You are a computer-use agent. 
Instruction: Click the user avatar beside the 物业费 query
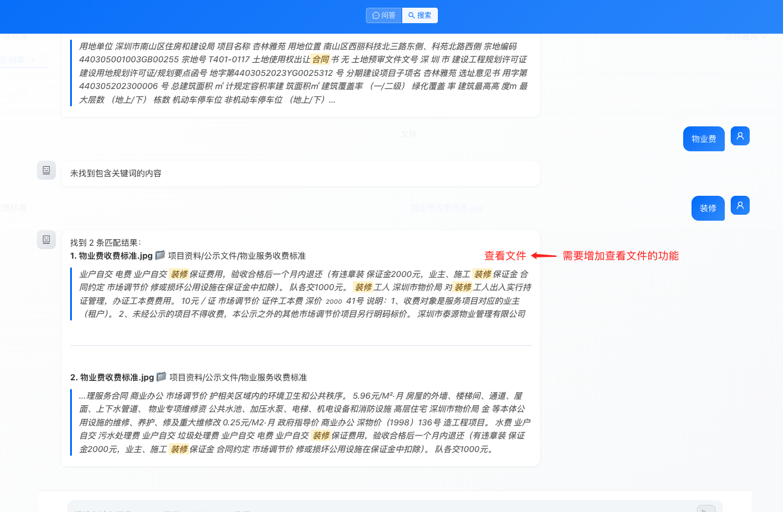740,136
